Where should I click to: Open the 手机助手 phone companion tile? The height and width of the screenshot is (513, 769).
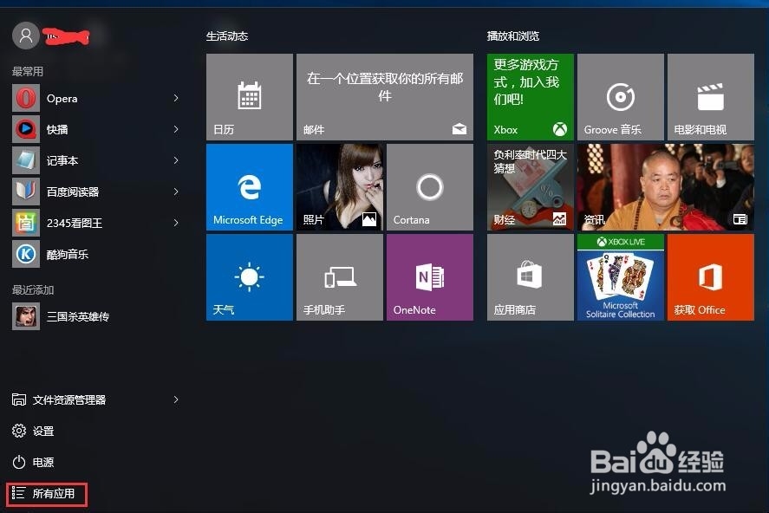click(340, 277)
